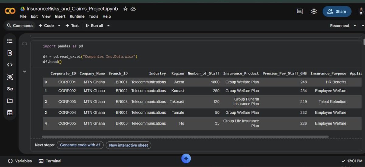The image size is (365, 167).
Task: Open the code snippets sidebar icon
Action: point(10,65)
